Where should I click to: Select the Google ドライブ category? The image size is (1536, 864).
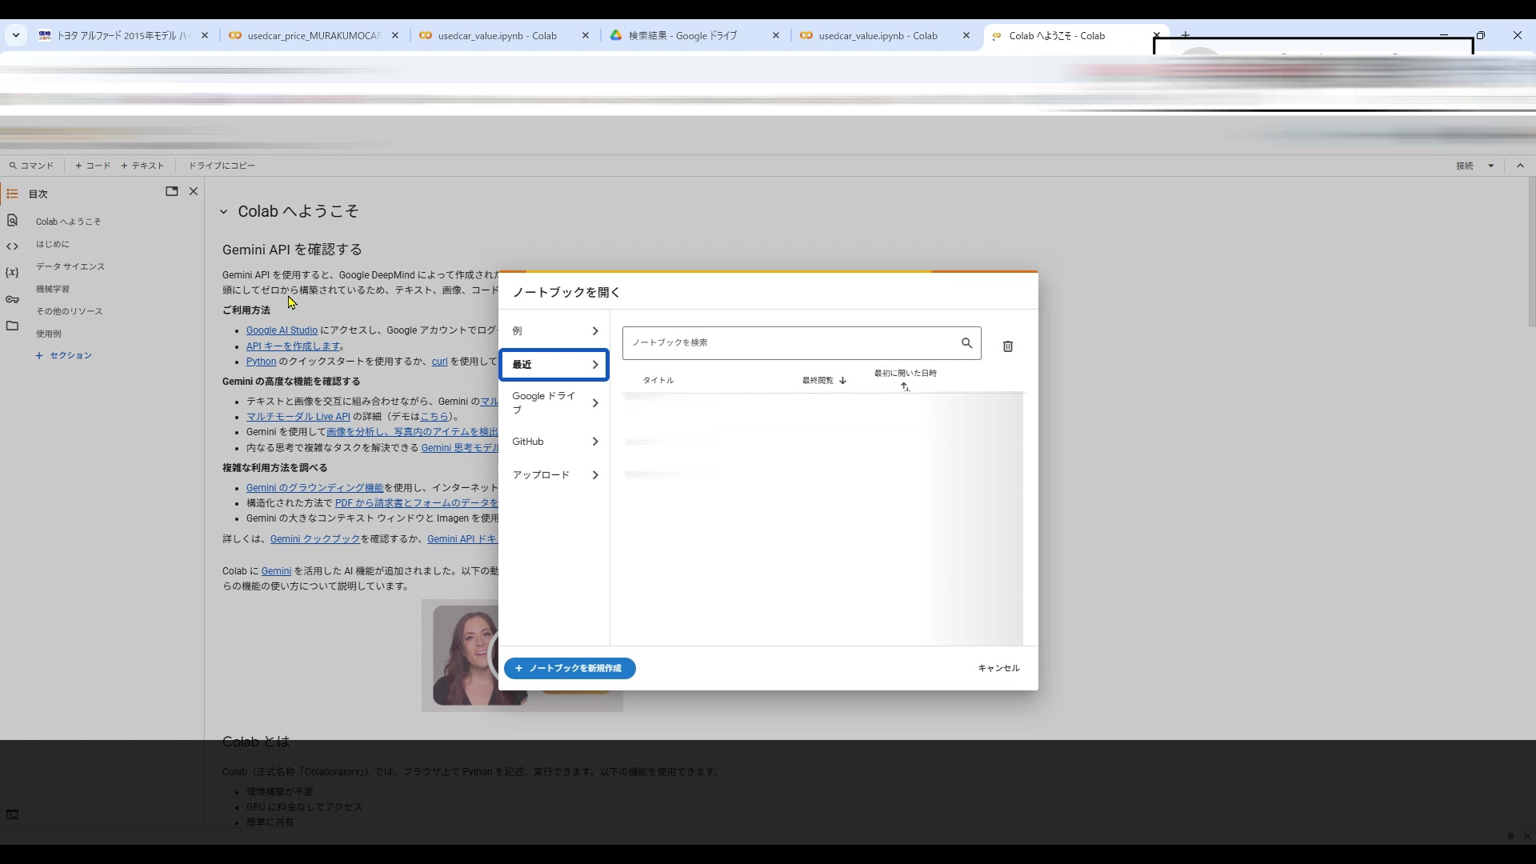[x=554, y=403]
